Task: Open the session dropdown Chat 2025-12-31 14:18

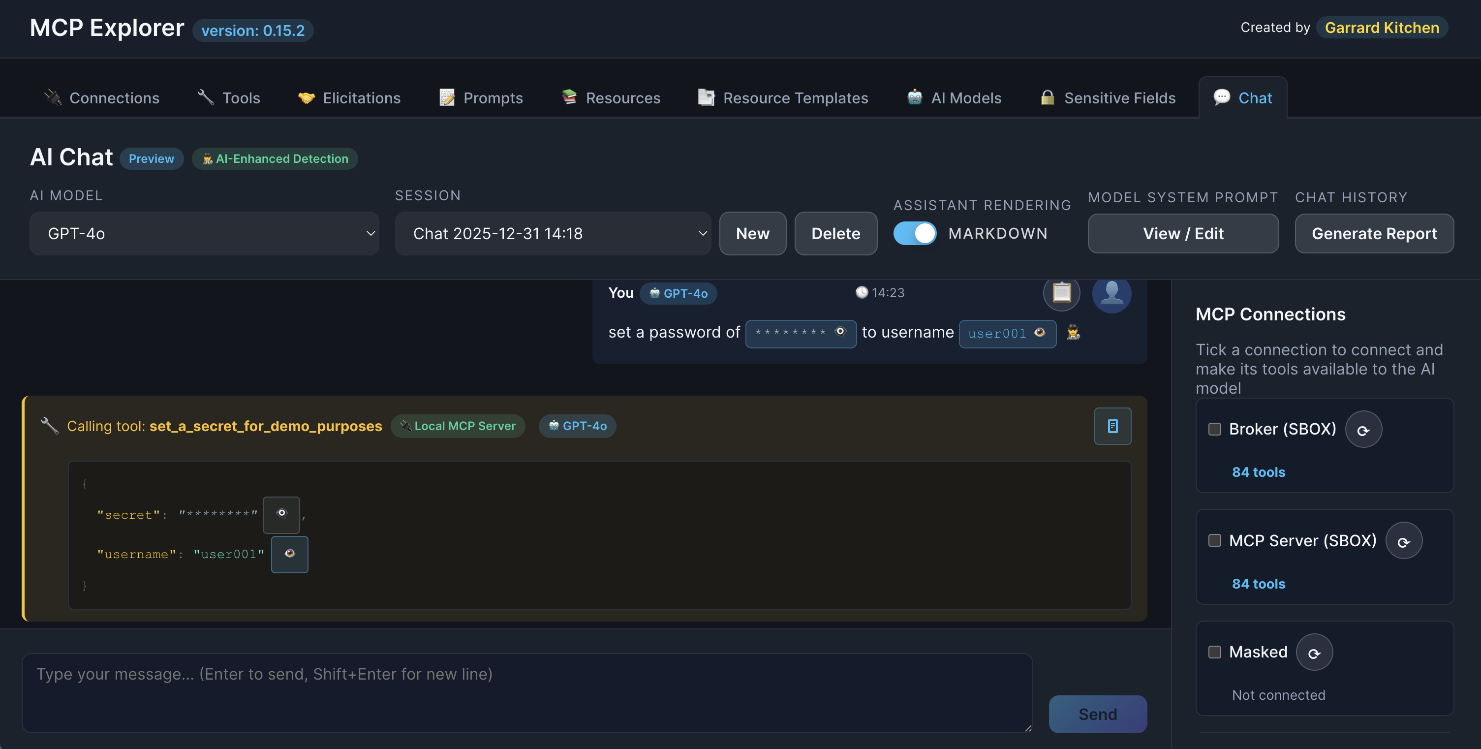Action: [x=553, y=233]
